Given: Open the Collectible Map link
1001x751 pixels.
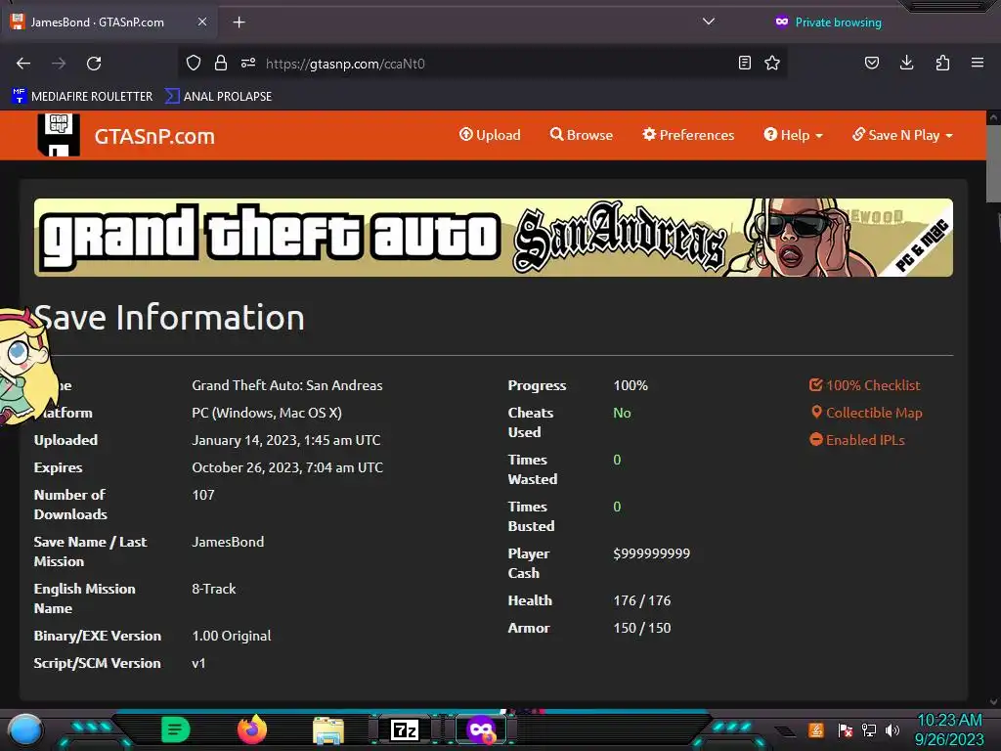Looking at the screenshot, I should (867, 413).
